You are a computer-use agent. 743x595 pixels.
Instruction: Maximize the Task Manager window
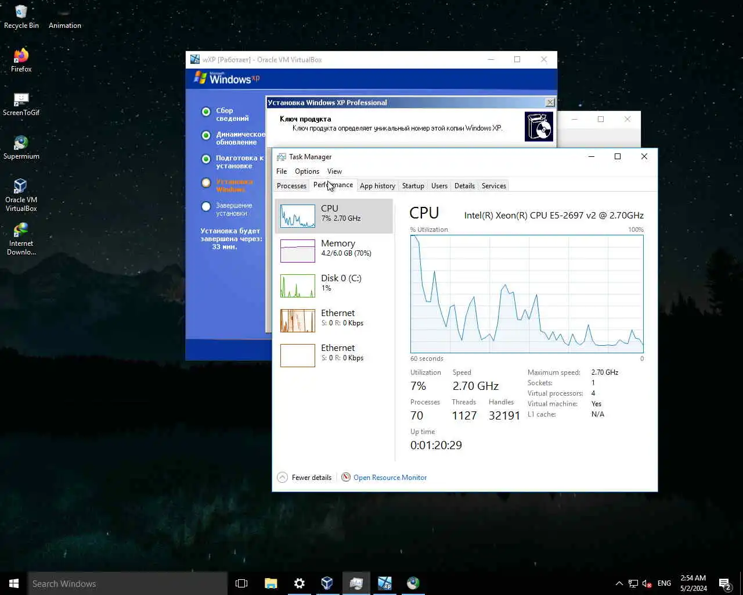point(618,156)
